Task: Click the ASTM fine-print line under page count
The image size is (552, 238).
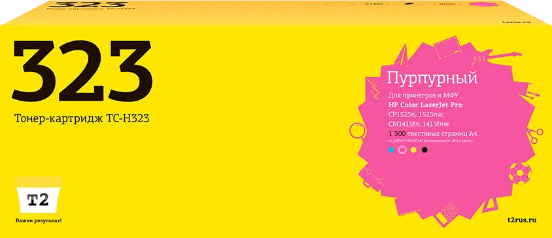Action: (430, 141)
